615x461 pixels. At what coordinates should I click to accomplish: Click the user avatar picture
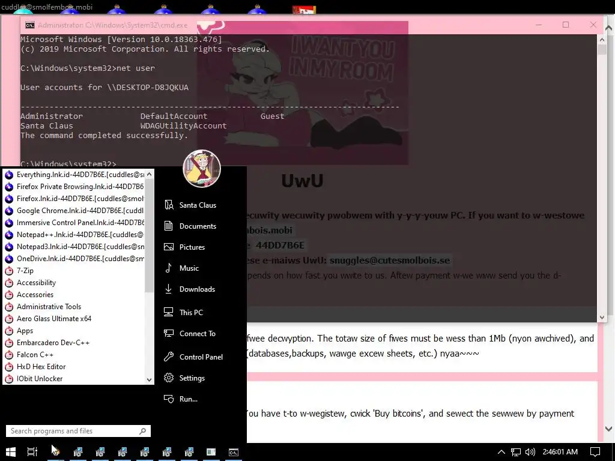[202, 169]
